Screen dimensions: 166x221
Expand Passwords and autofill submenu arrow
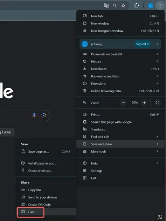pos(157,54)
